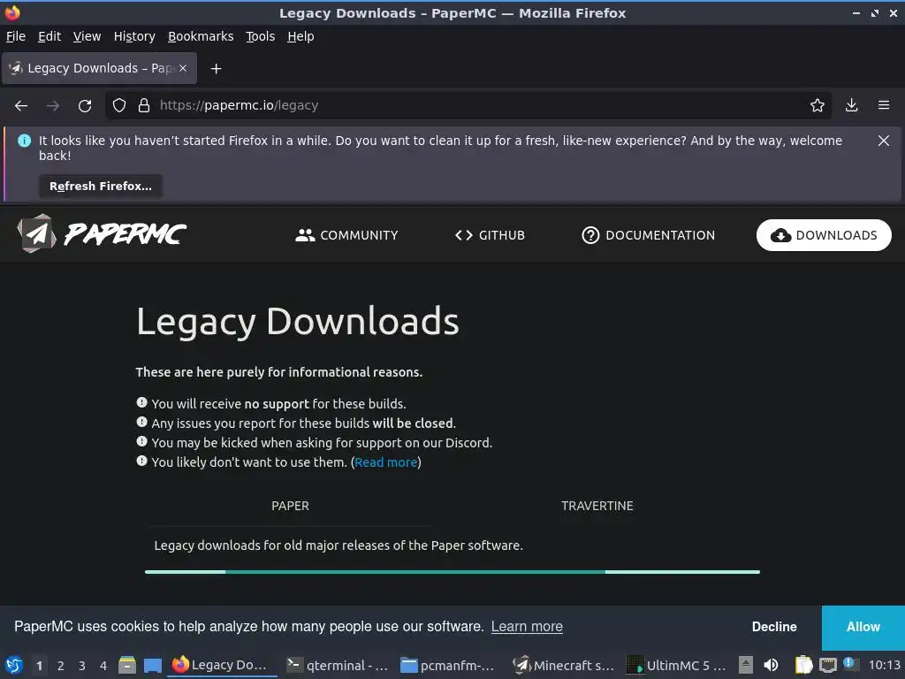Switch to workspace 3
905x679 pixels.
[82, 666]
